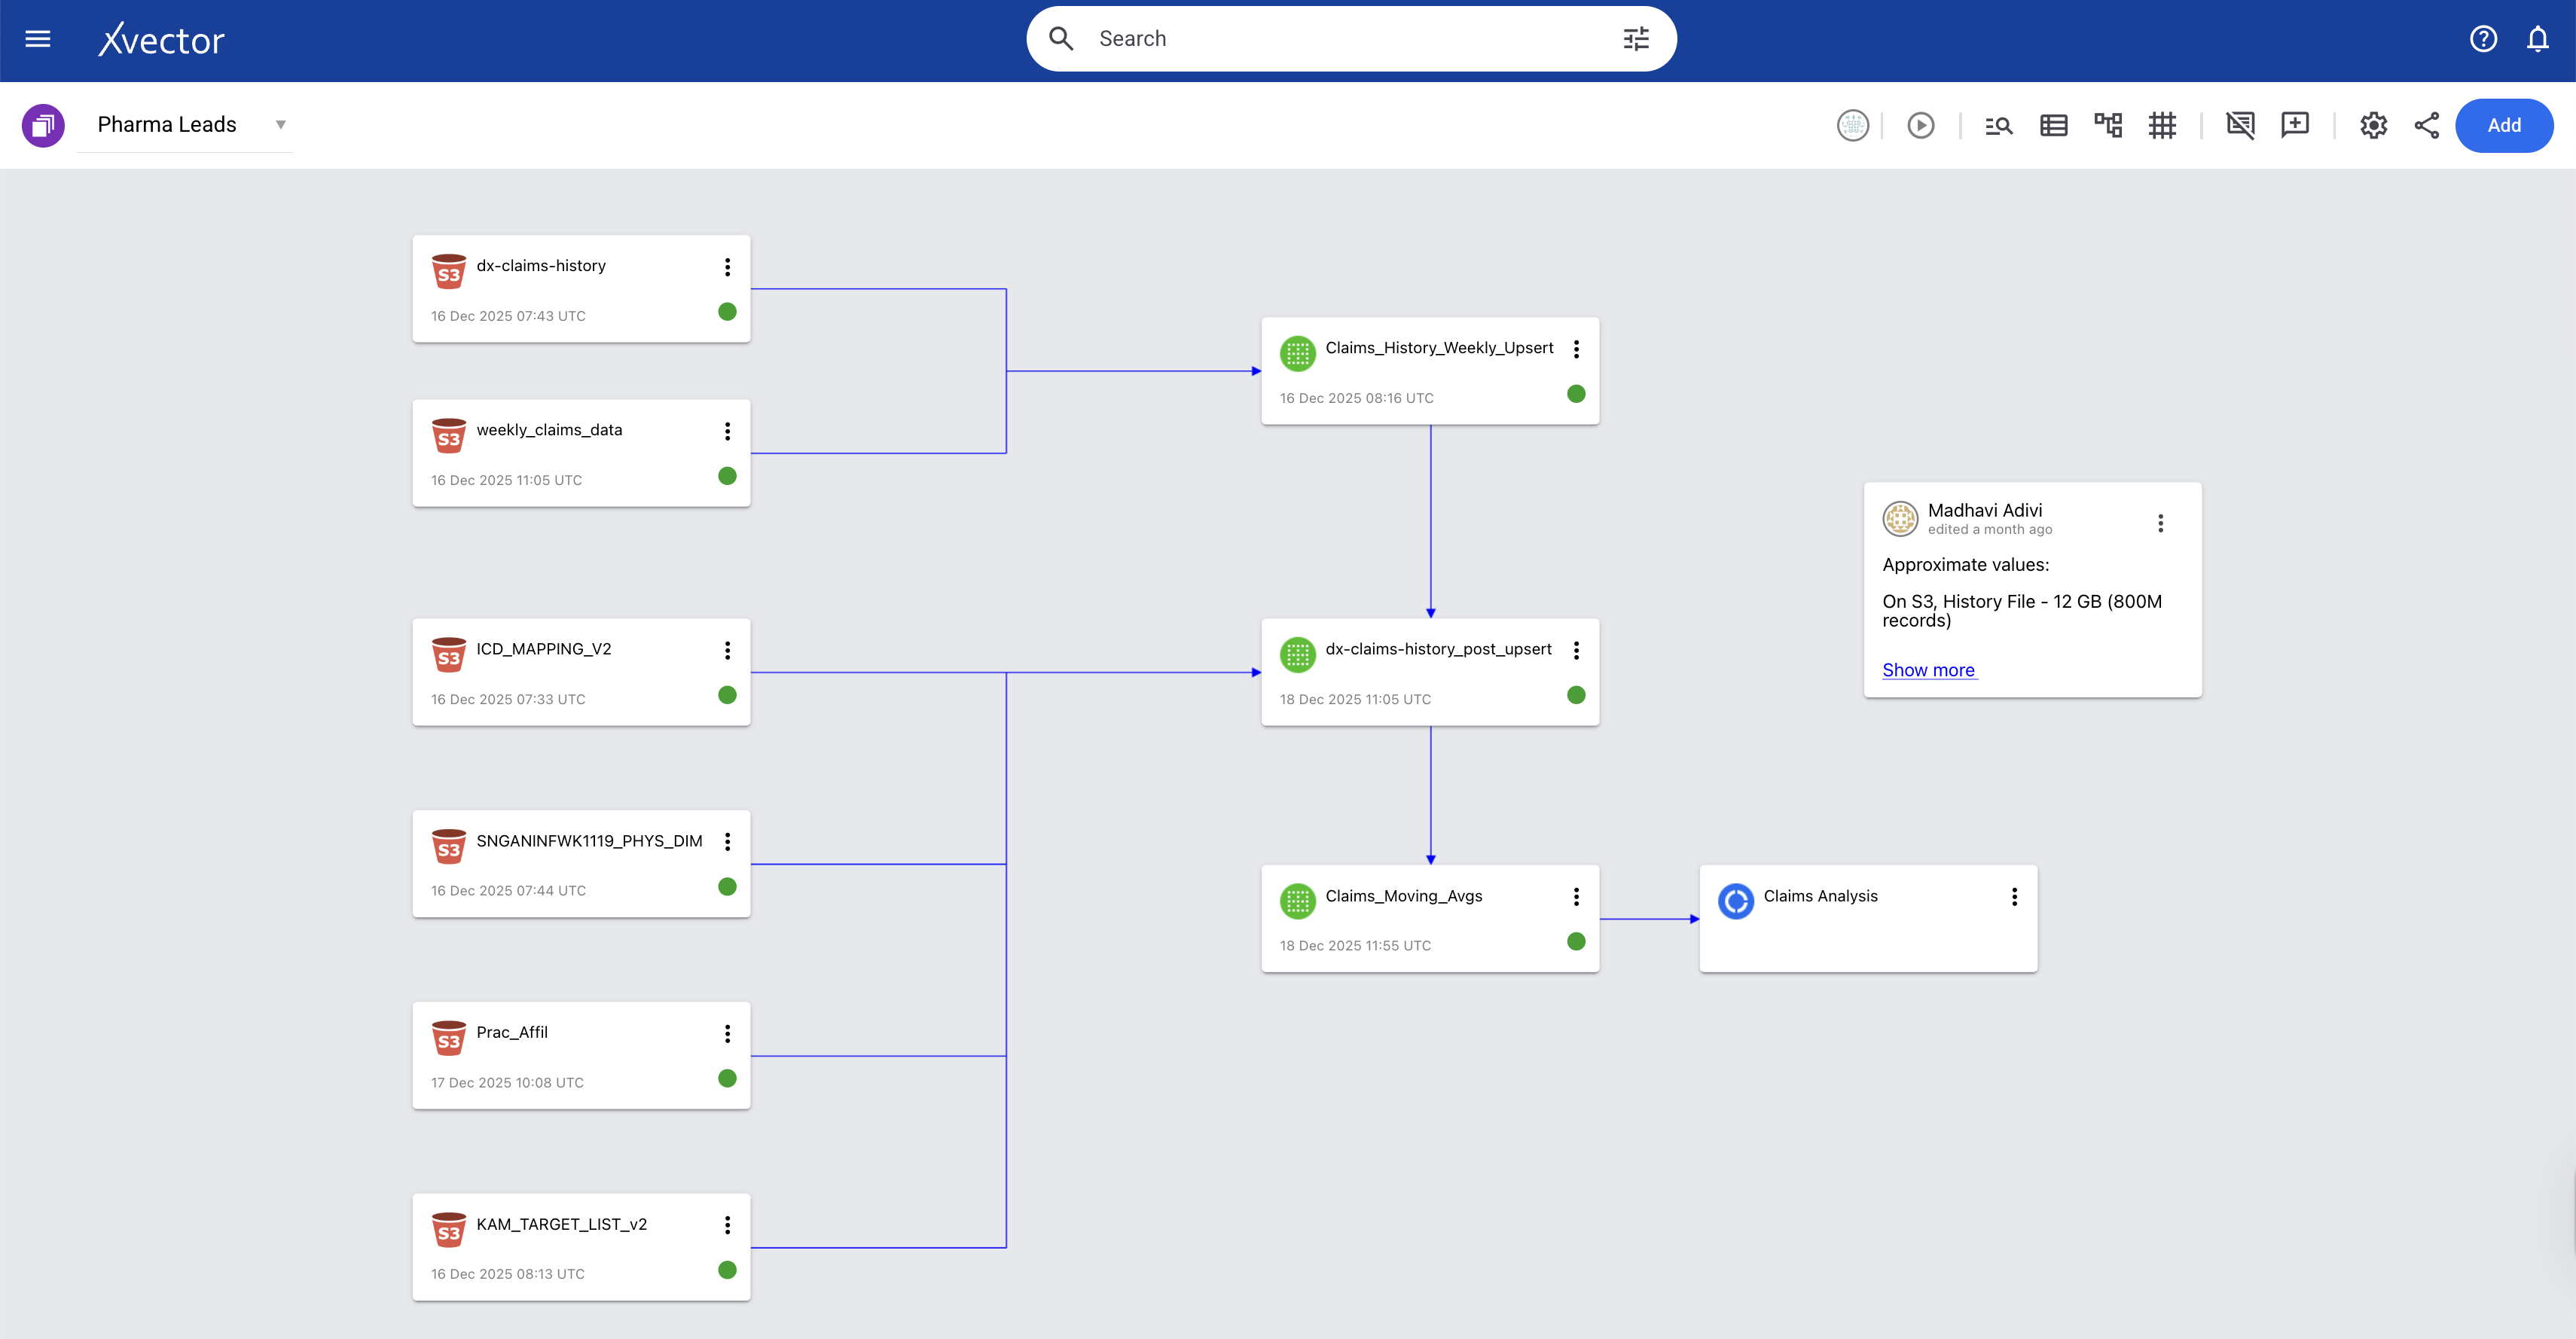Click the share workspace icon
Image resolution: width=2576 pixels, height=1339 pixels.
click(x=2427, y=125)
